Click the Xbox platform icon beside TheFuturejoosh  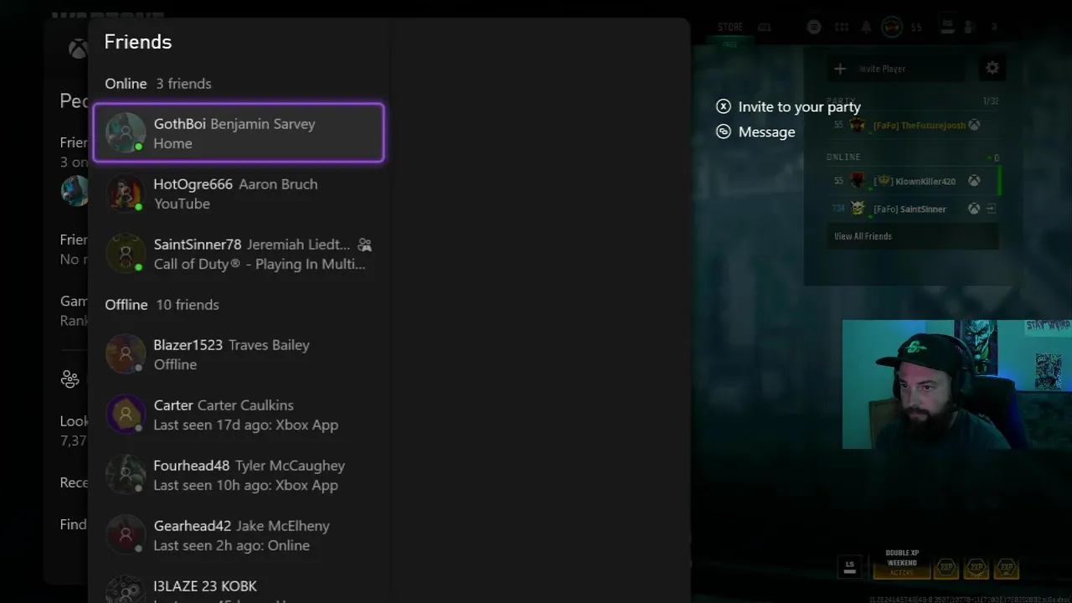click(x=974, y=126)
